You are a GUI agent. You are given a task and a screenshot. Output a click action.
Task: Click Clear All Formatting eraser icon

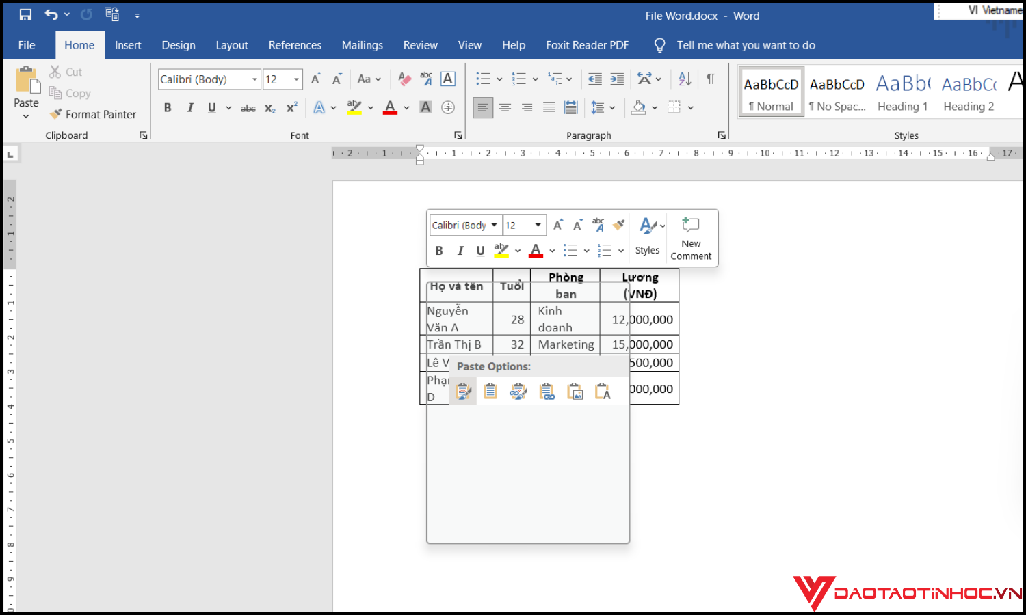(x=404, y=79)
